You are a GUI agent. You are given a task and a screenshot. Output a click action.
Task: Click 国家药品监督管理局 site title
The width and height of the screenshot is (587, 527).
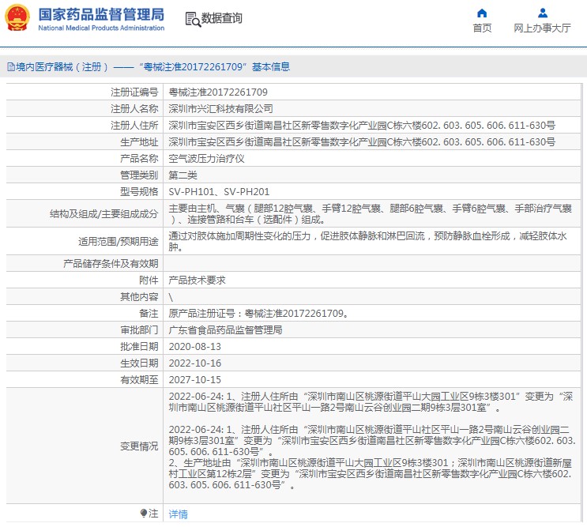(x=101, y=14)
